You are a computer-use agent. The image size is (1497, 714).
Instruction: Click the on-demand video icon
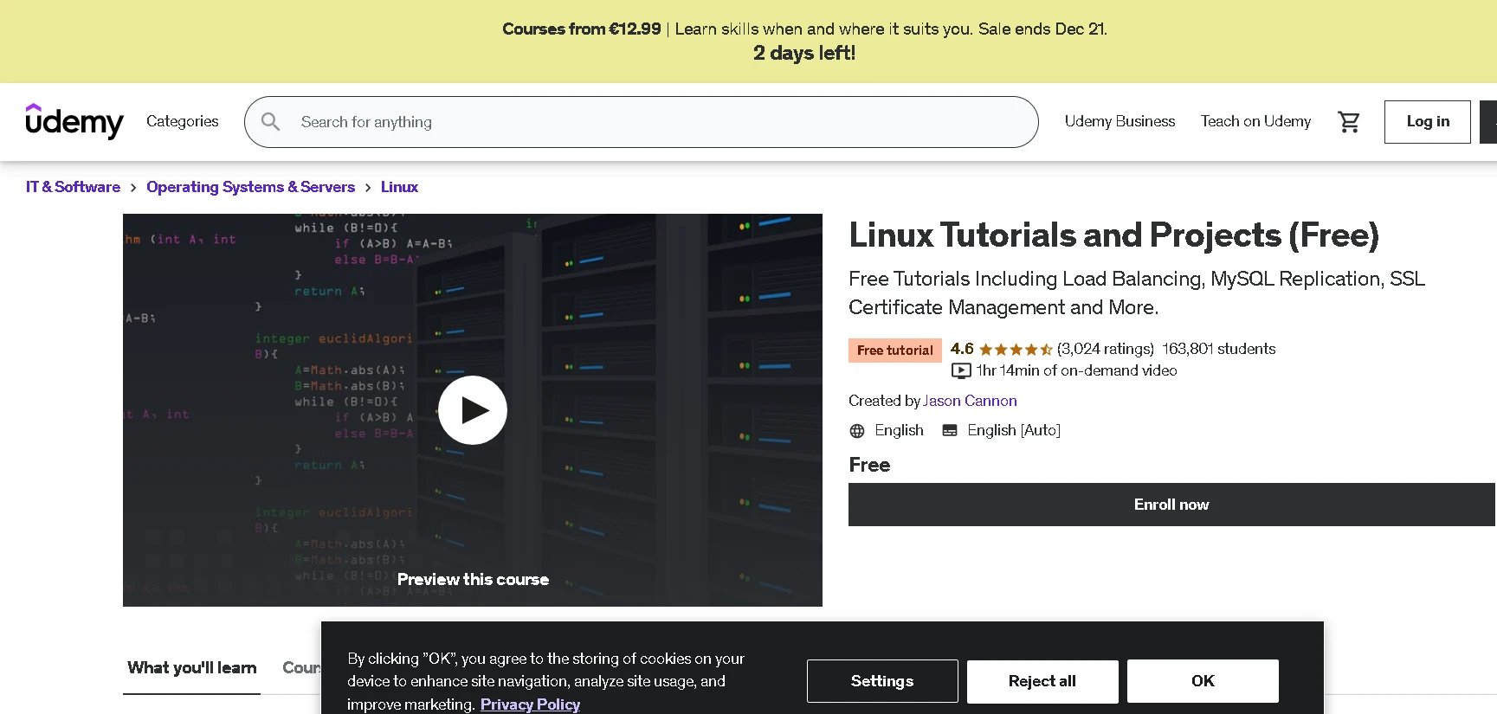coord(961,371)
